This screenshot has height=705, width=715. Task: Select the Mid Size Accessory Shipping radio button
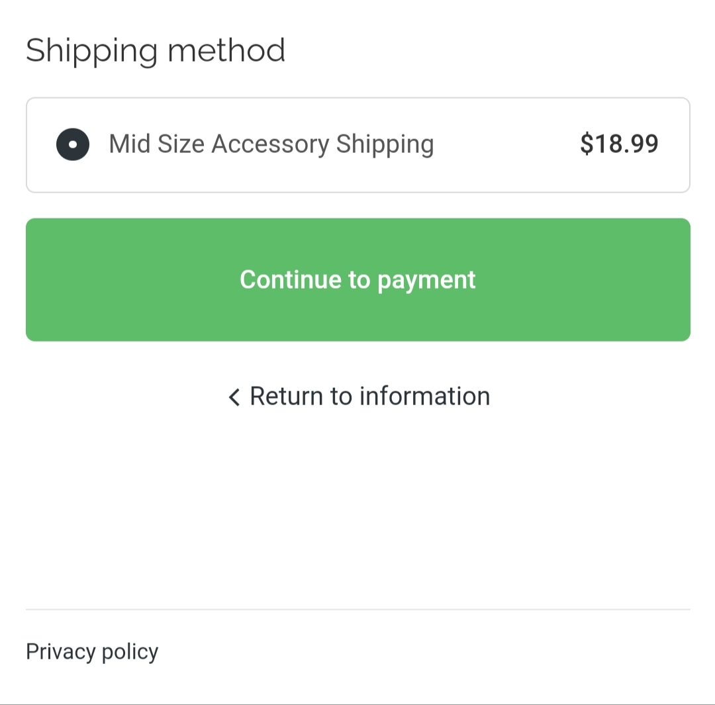pos(73,144)
